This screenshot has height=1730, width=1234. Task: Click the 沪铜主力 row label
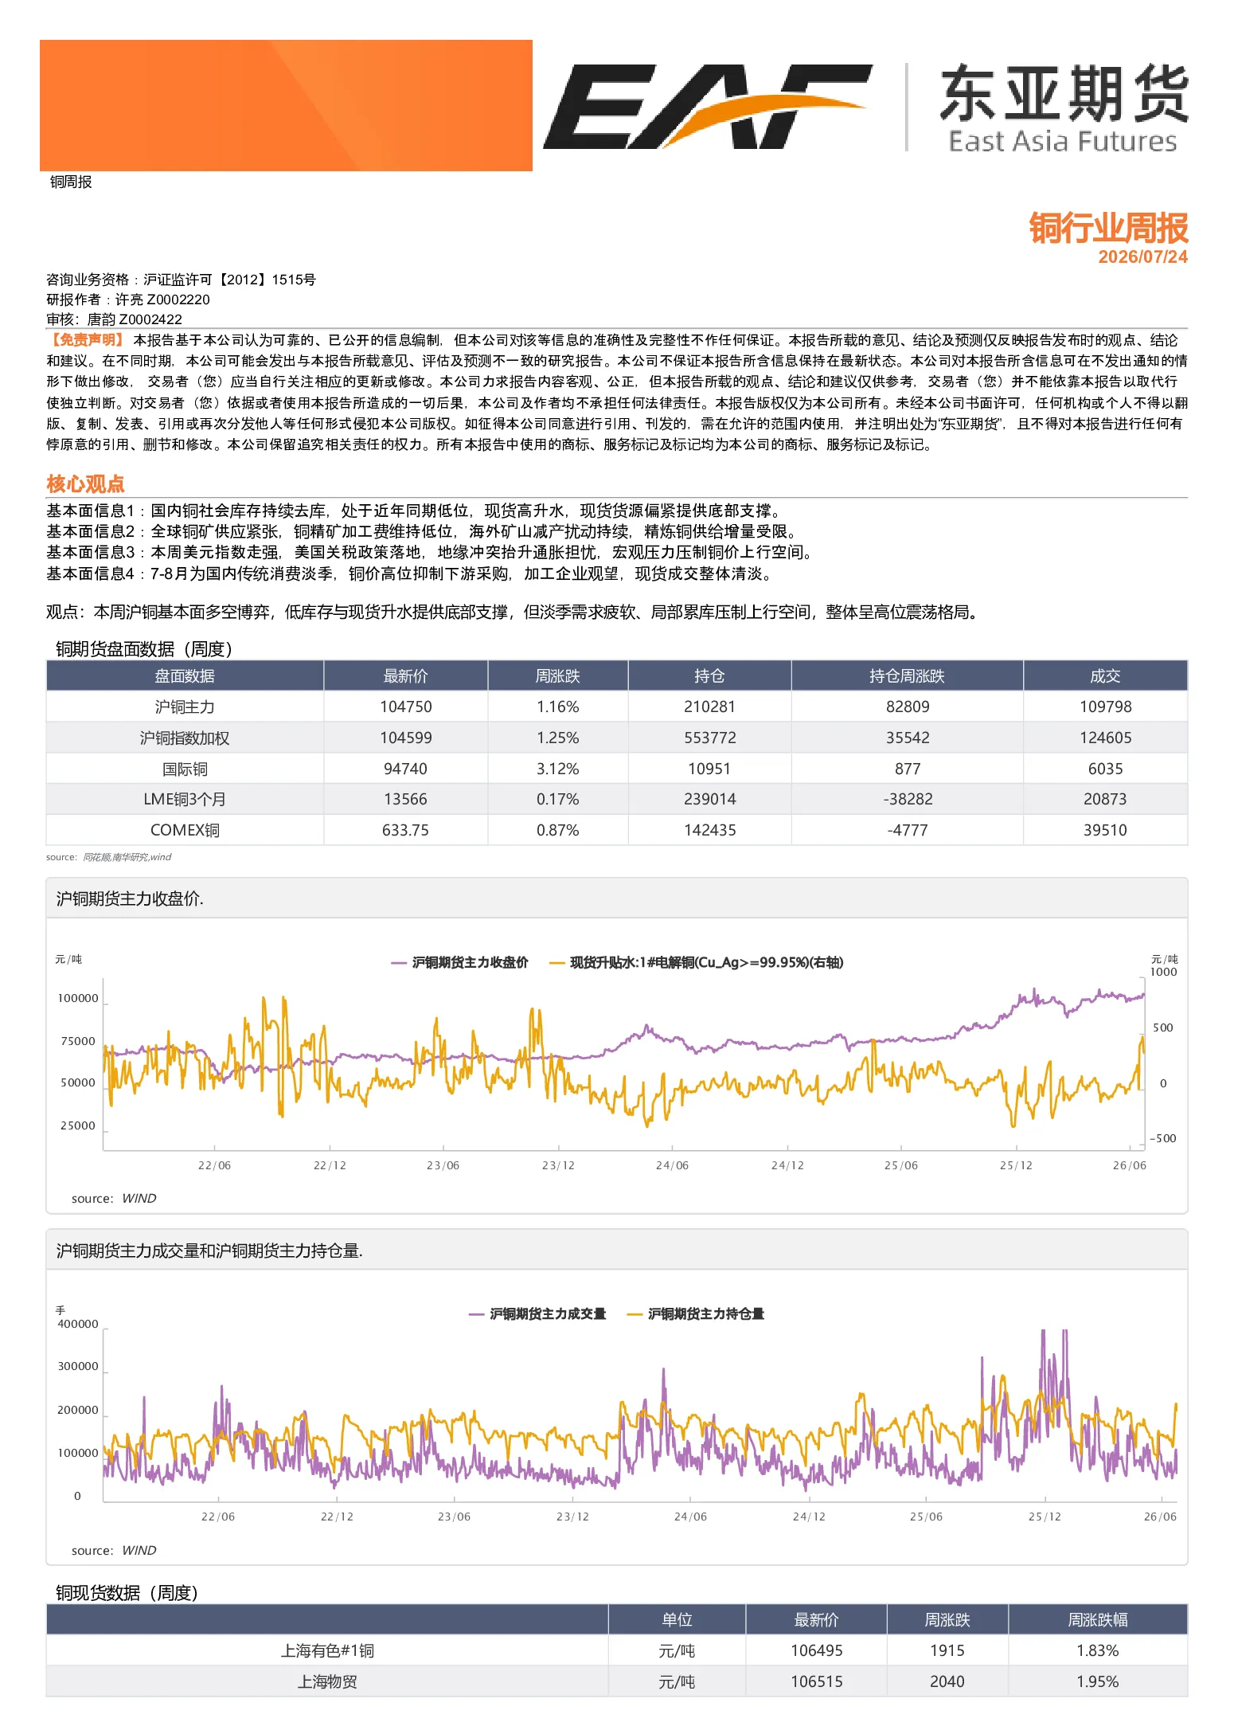click(x=185, y=706)
